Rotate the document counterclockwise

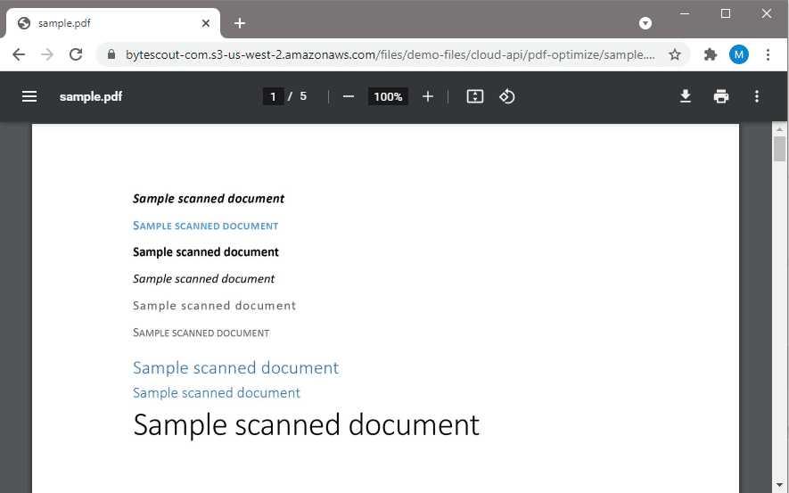[507, 96]
